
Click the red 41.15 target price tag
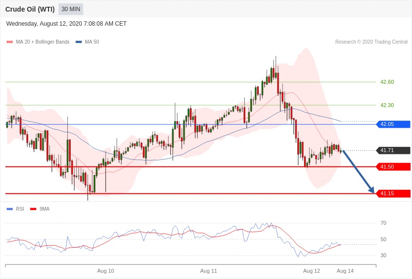click(394, 194)
